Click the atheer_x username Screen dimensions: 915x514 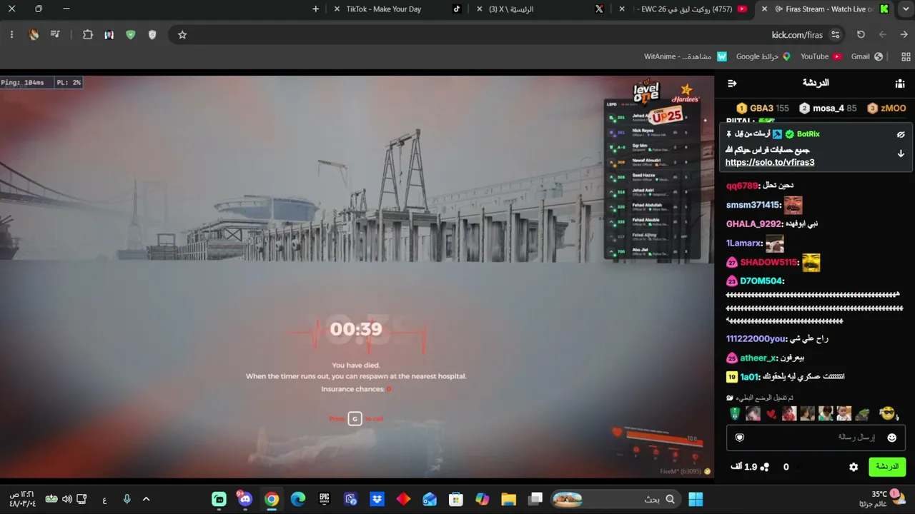pos(758,358)
